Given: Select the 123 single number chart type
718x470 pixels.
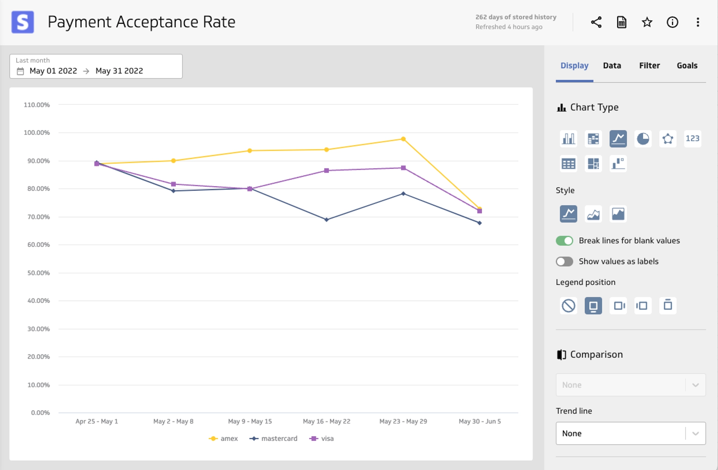Looking at the screenshot, I should [x=693, y=139].
